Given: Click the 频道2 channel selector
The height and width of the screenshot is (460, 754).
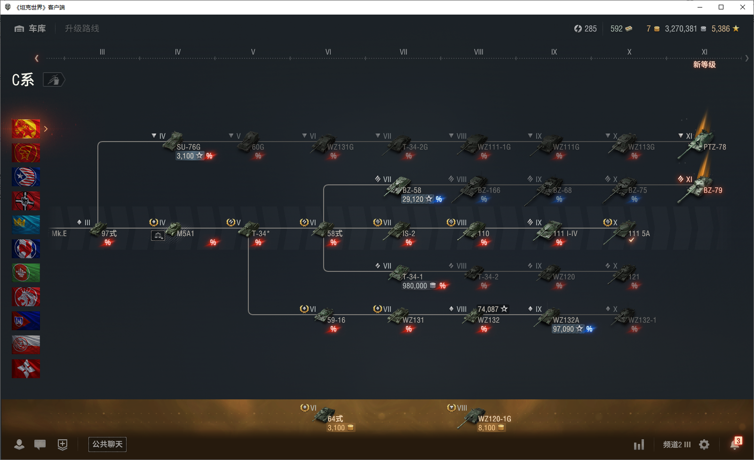Looking at the screenshot, I should 677,444.
